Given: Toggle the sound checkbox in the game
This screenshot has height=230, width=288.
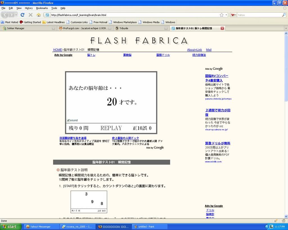Looking at the screenshot, I should point(68,120).
